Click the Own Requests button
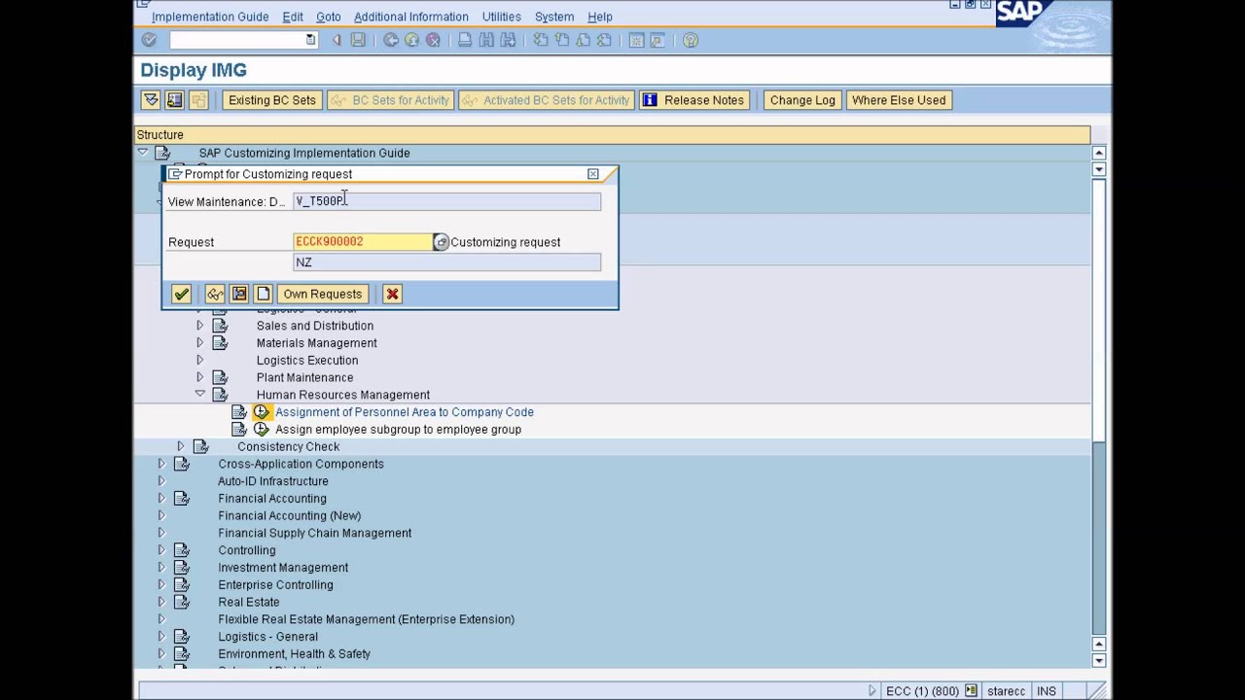Image resolution: width=1245 pixels, height=700 pixels. (322, 294)
